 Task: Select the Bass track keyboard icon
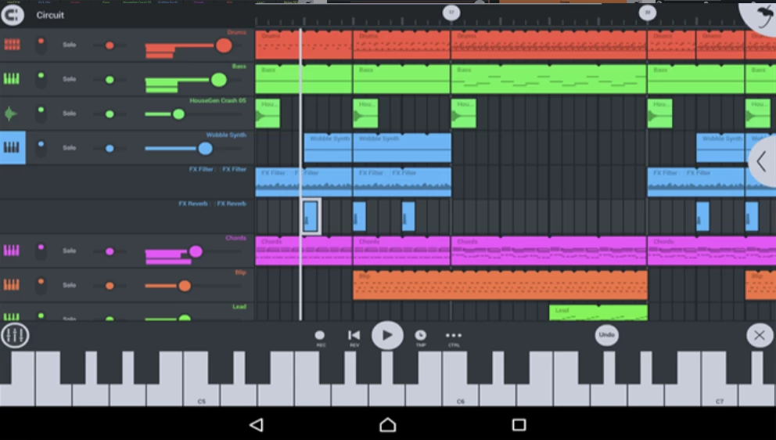[12, 79]
